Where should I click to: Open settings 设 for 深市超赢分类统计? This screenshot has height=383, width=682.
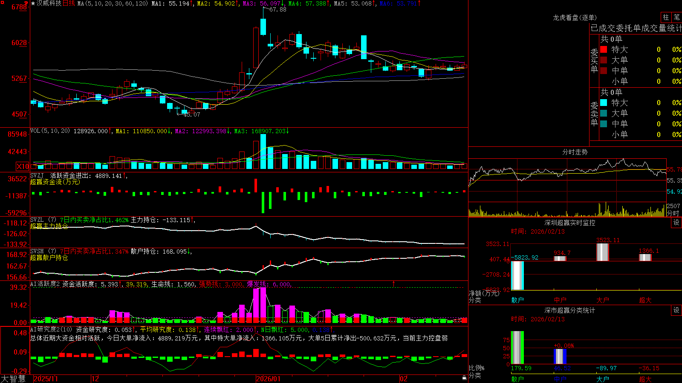pyautogui.click(x=676, y=311)
